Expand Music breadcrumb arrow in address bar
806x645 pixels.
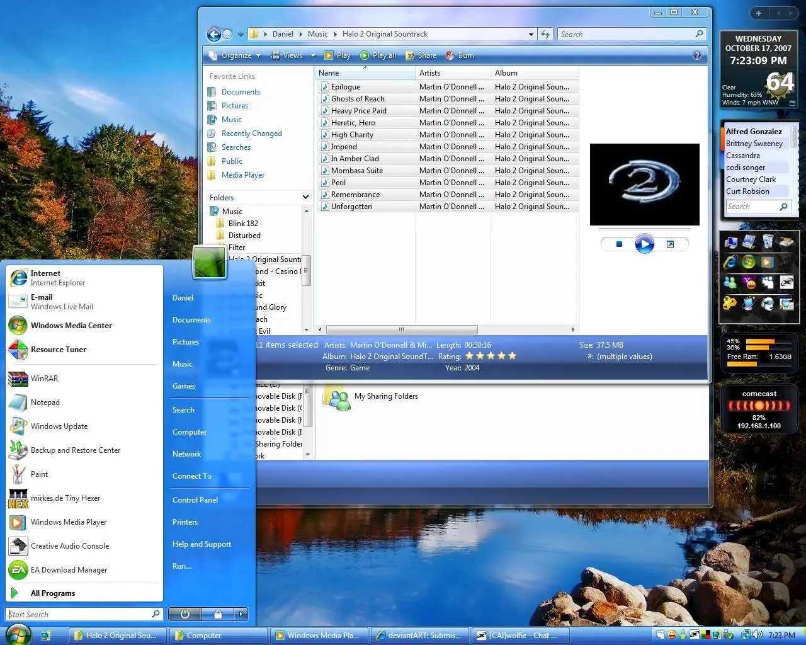(335, 34)
